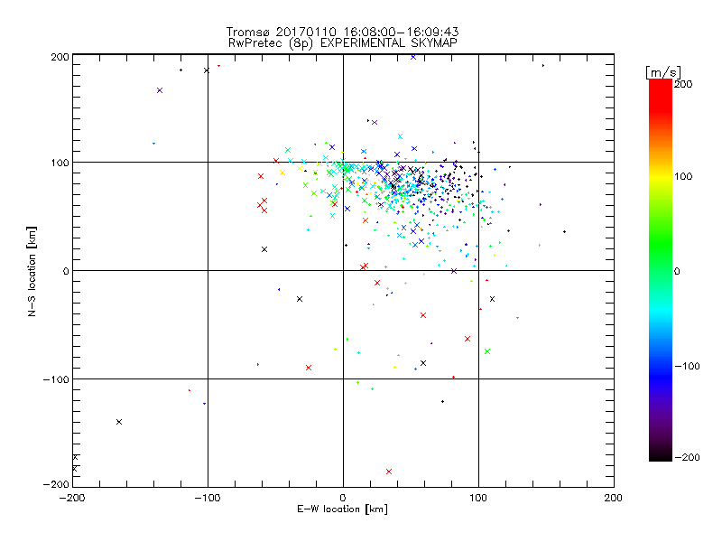Select the N-S axis tick label '-200'
The width and height of the screenshot is (722, 542).
[56, 484]
